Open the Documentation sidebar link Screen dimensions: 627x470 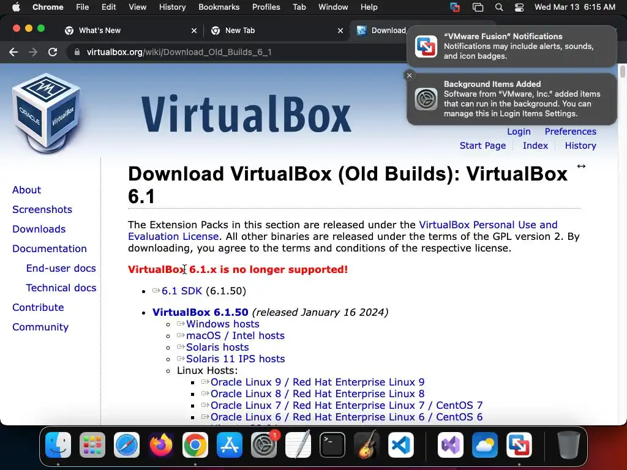click(49, 248)
